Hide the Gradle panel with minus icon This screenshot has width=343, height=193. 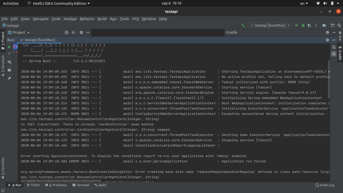pos(334,32)
